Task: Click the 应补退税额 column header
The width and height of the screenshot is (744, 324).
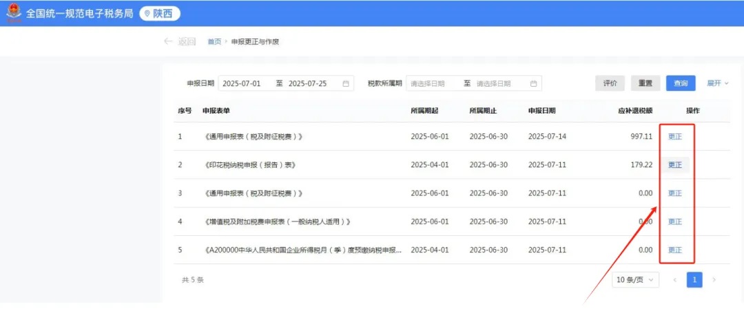Action: pos(635,110)
